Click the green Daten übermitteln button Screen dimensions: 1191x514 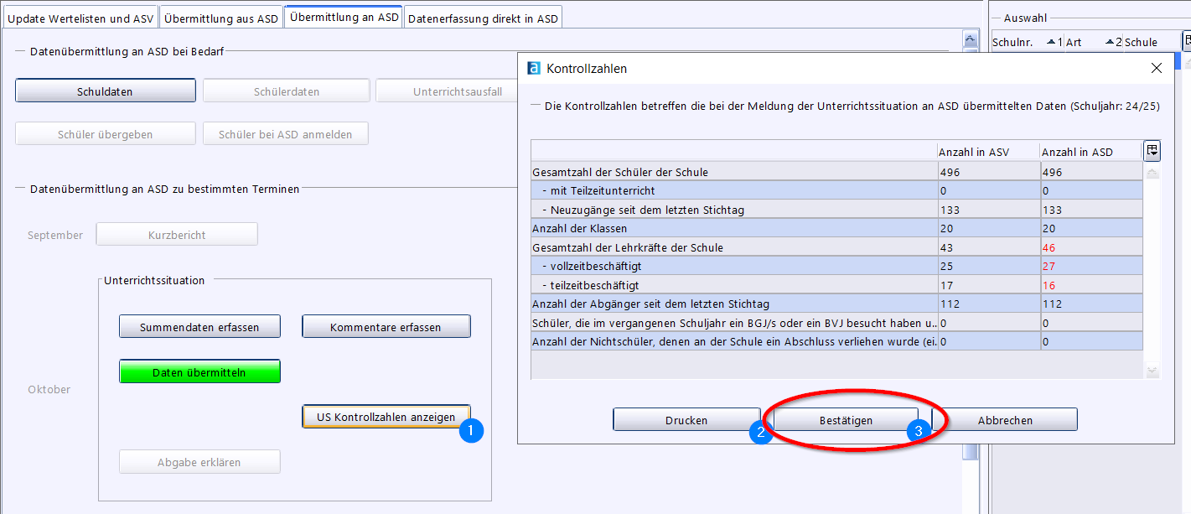coord(199,371)
